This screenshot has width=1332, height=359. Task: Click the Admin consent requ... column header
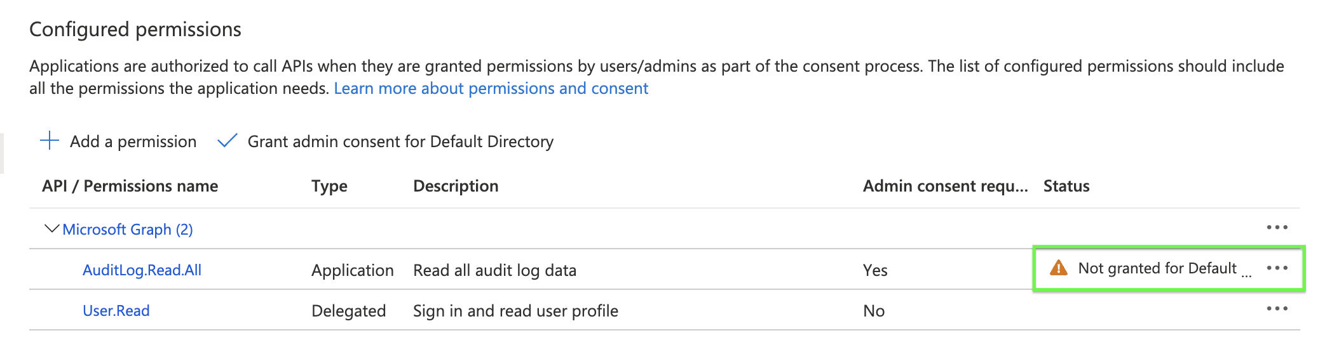click(x=945, y=186)
